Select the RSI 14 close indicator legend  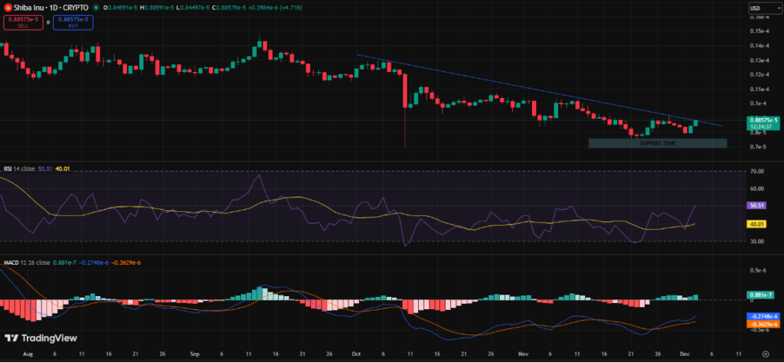[19, 169]
